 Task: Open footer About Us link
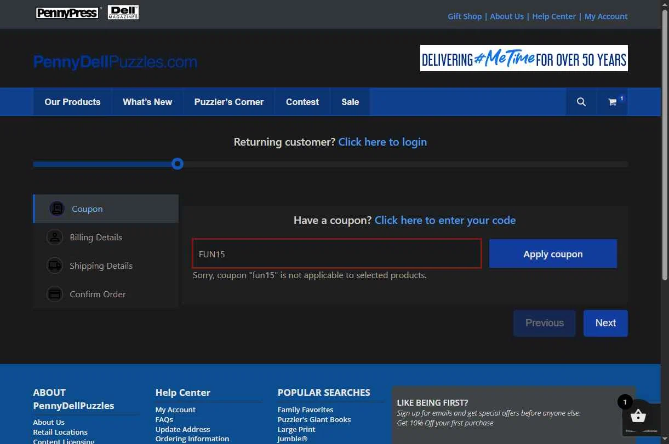click(x=49, y=422)
